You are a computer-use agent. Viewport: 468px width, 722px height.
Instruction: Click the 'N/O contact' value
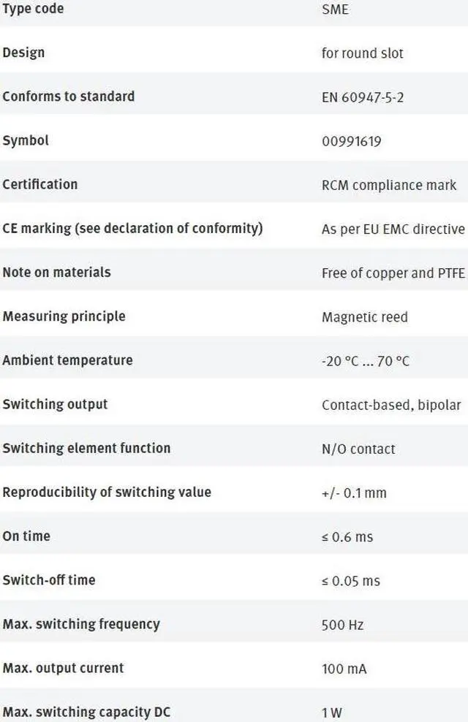(358, 449)
